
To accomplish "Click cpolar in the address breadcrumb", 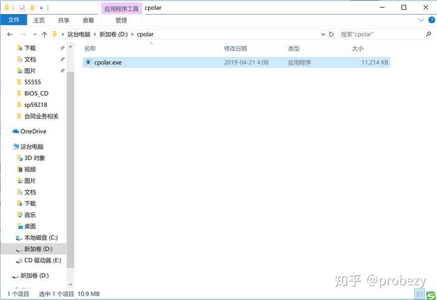I will click(x=145, y=34).
